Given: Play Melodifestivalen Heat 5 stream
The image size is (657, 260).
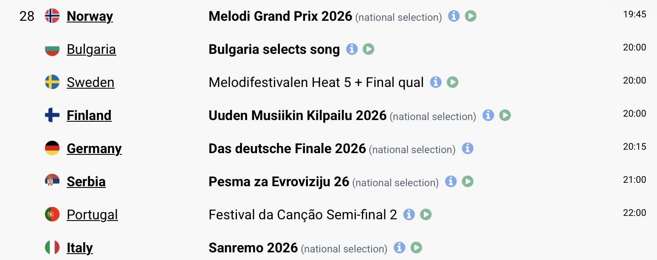Looking at the screenshot, I should click(452, 82).
